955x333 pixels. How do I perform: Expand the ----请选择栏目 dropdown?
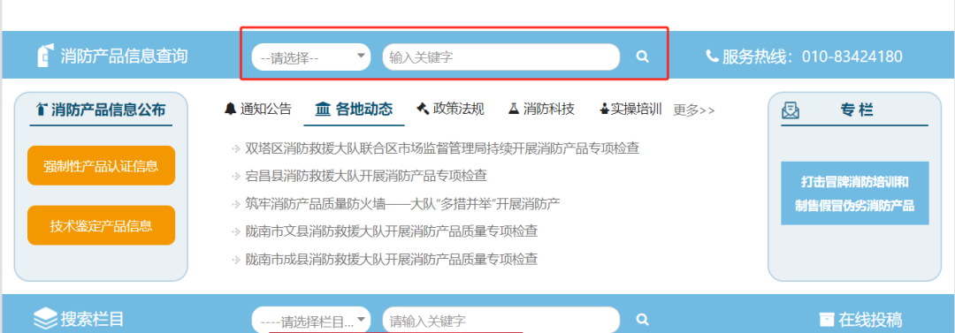click(311, 320)
